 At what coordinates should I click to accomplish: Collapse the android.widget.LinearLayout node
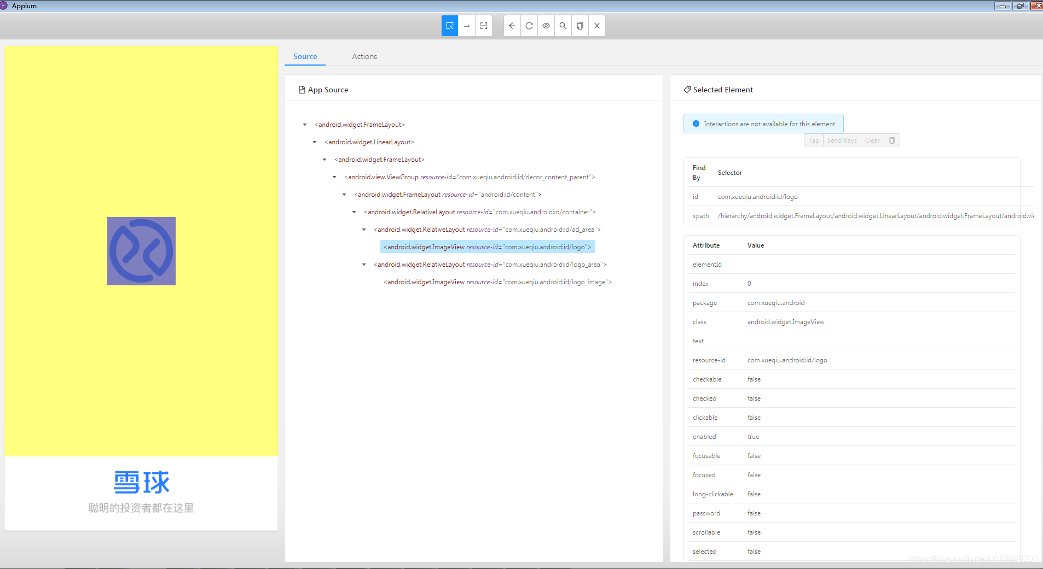pyautogui.click(x=315, y=142)
